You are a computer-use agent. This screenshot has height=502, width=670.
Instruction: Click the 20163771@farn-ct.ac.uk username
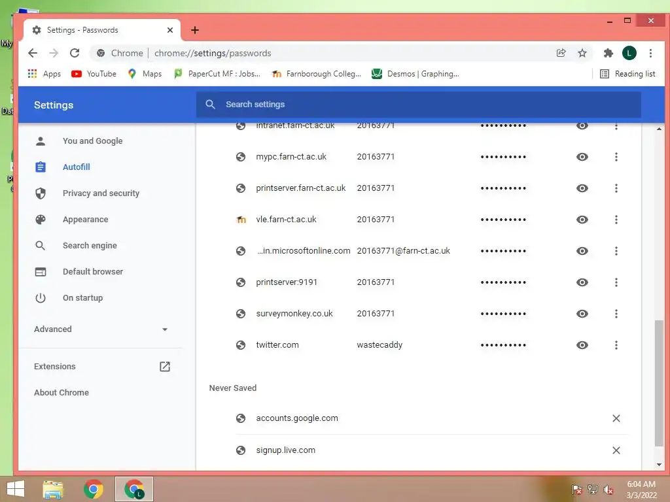(x=403, y=251)
